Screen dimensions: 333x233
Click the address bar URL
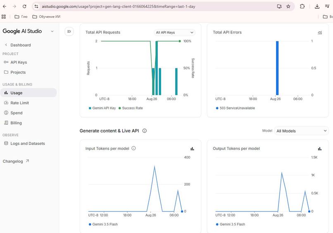118,7
